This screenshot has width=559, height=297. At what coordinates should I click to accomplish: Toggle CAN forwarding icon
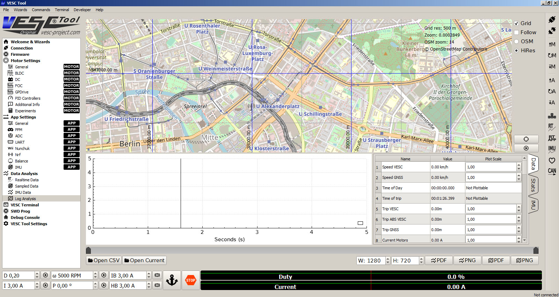[552, 171]
